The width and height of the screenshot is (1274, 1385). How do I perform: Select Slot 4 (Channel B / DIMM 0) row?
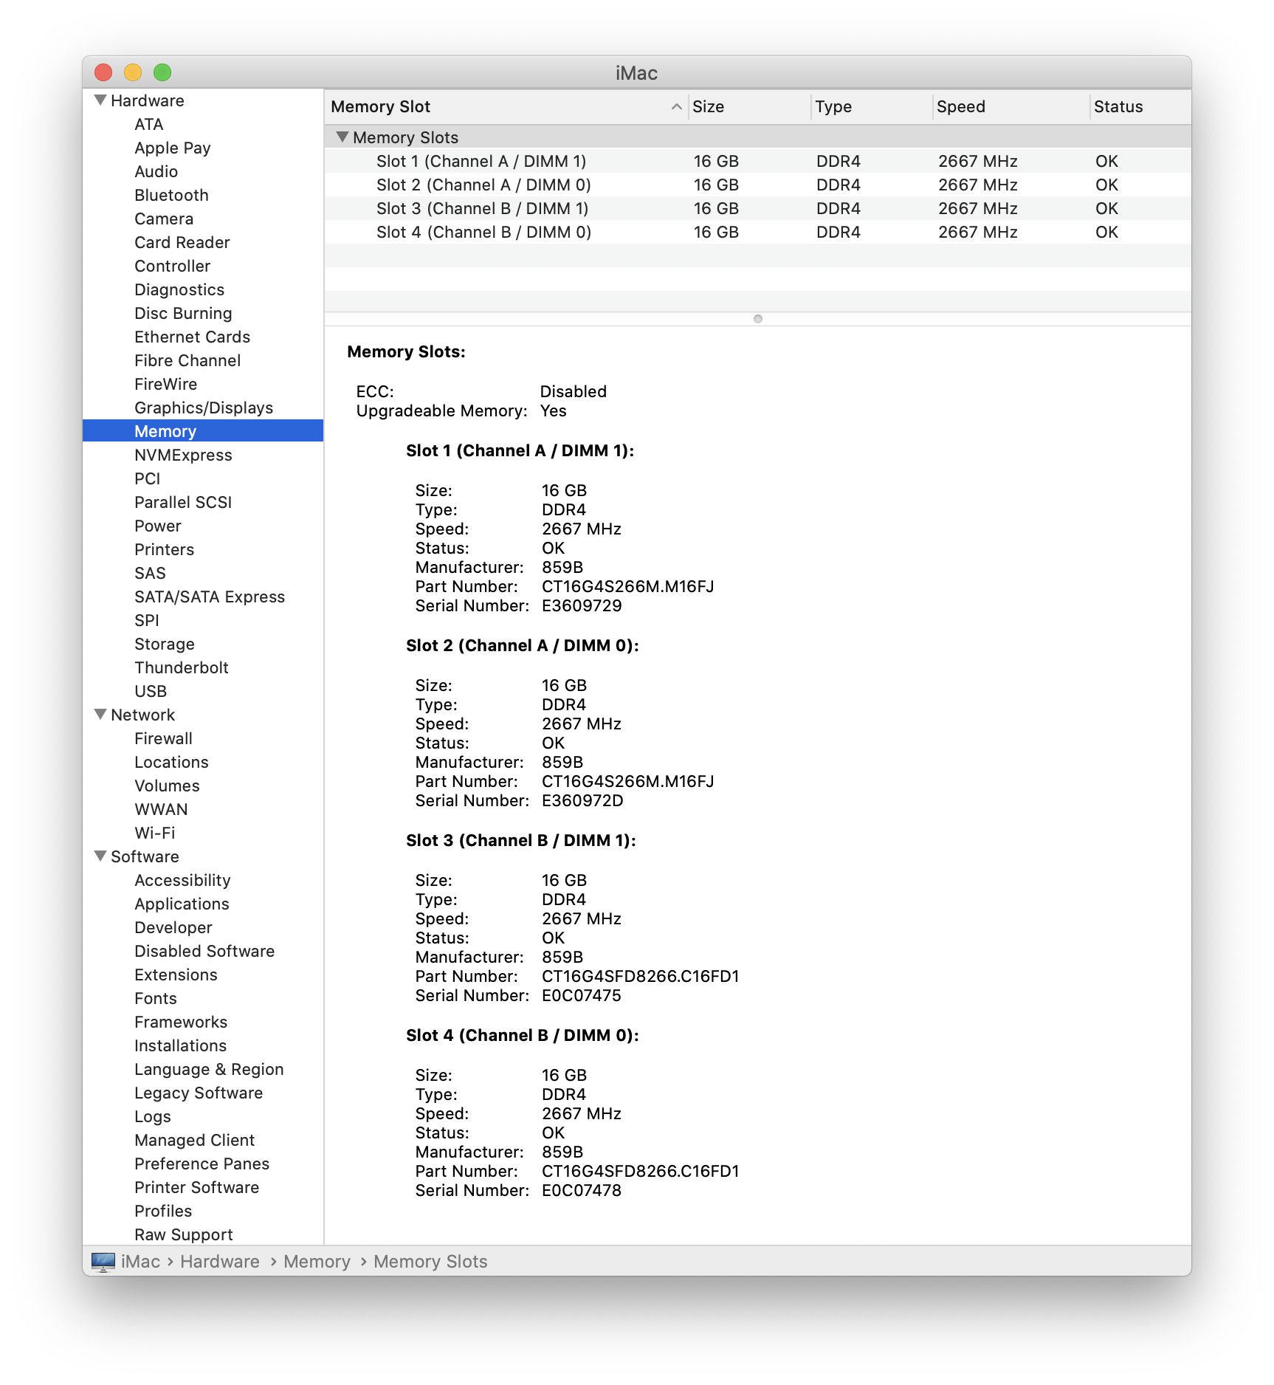(x=757, y=232)
